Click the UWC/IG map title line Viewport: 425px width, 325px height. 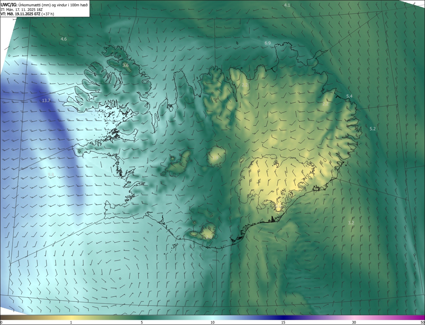point(44,5)
